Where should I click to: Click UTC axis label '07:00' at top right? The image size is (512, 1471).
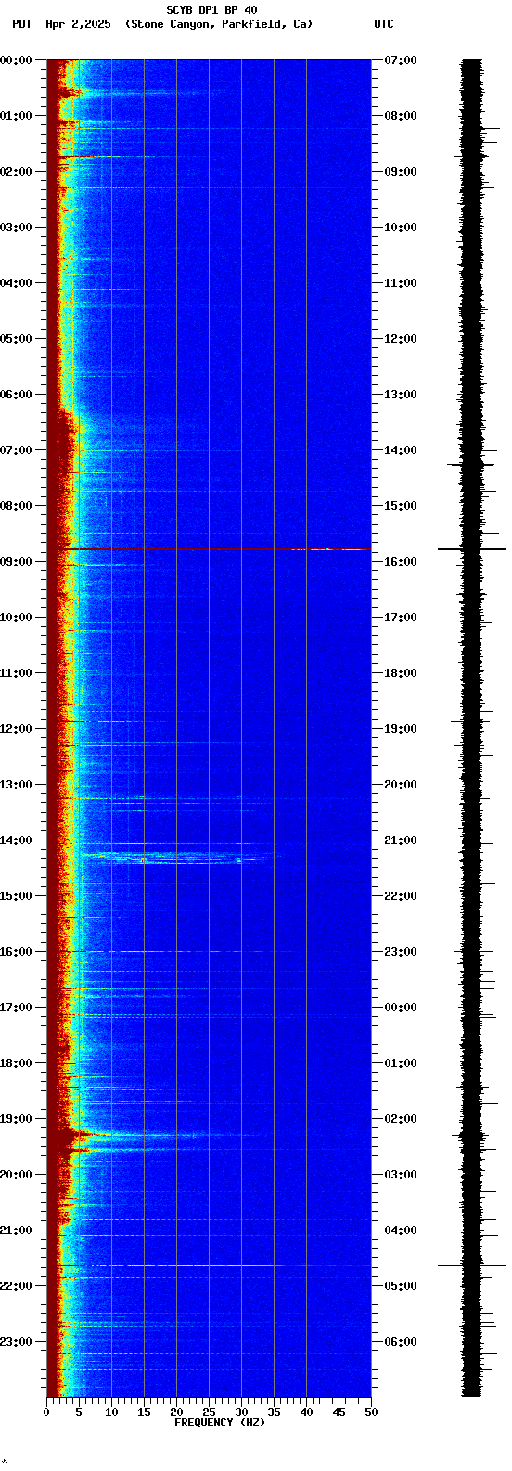(x=401, y=60)
